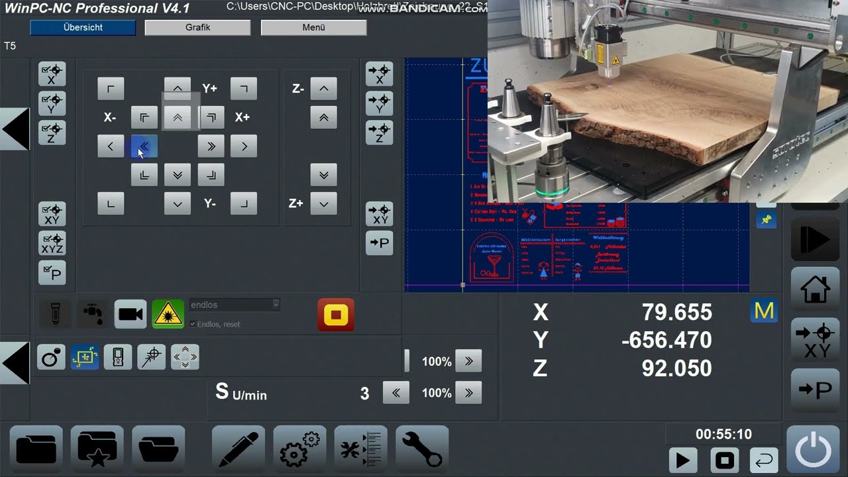Select the crosshair pointer tool

click(151, 357)
